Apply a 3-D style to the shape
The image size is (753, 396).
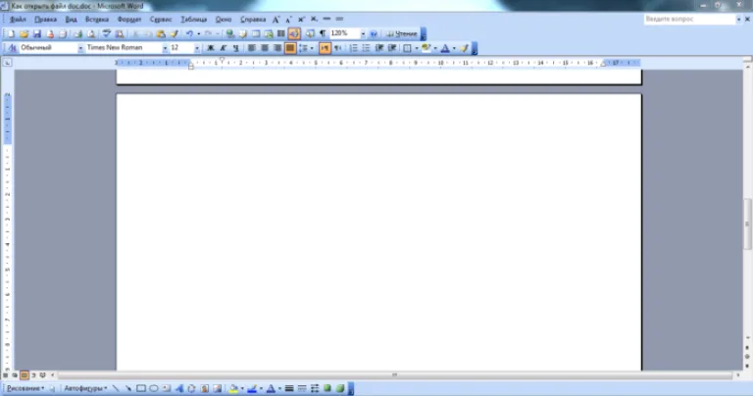point(340,388)
